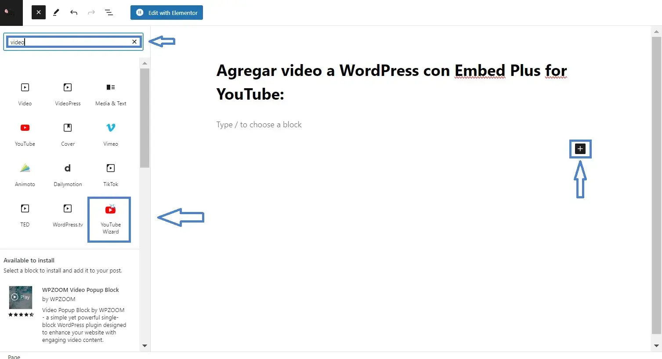662x359 pixels.
Task: Choose the Cover block
Action: (x=68, y=134)
